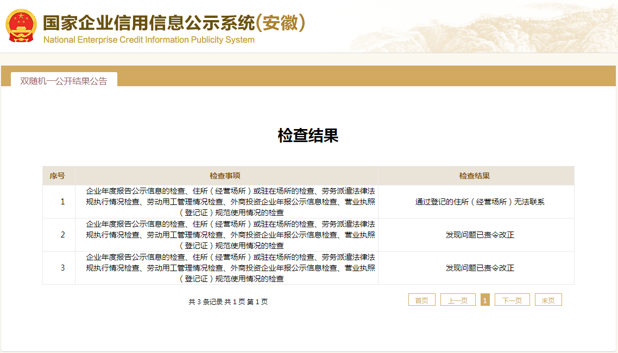The width and height of the screenshot is (618, 353).
Task: Select sequence number 1 in first row
Action: click(62, 202)
